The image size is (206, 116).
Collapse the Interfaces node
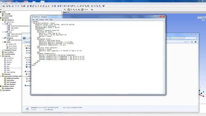(x=3, y=38)
